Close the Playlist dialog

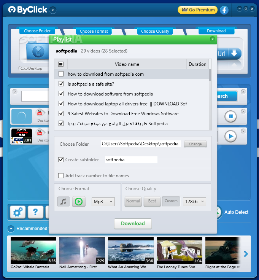tap(213, 39)
